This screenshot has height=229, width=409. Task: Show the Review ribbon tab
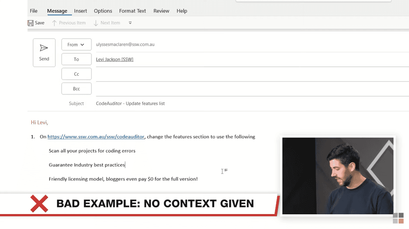tap(161, 11)
